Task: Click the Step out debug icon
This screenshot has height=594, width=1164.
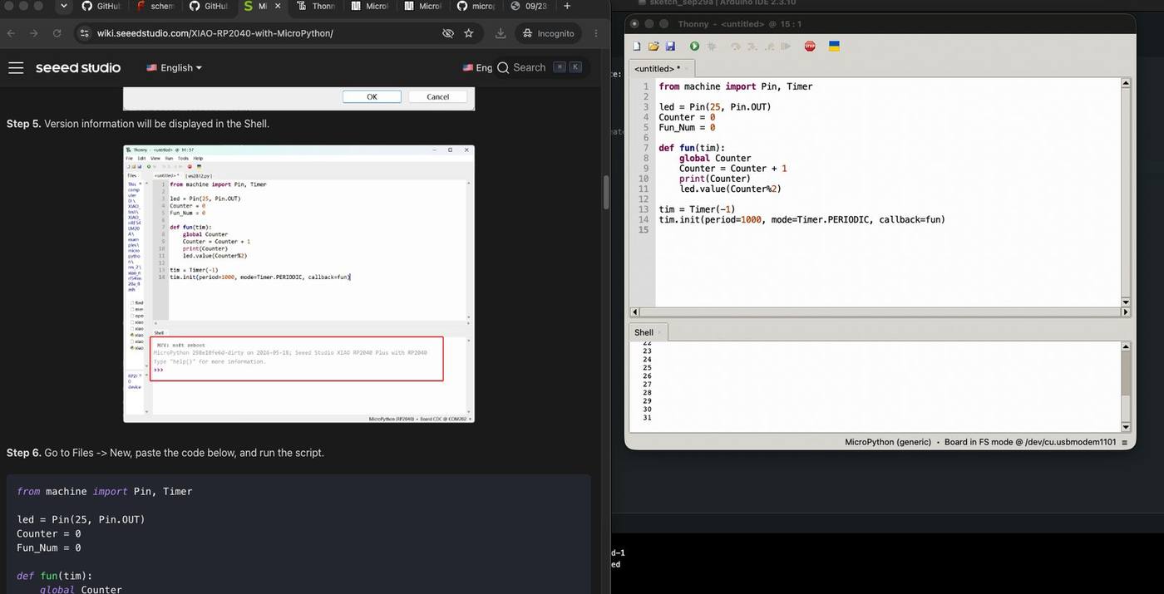Action: point(768,47)
